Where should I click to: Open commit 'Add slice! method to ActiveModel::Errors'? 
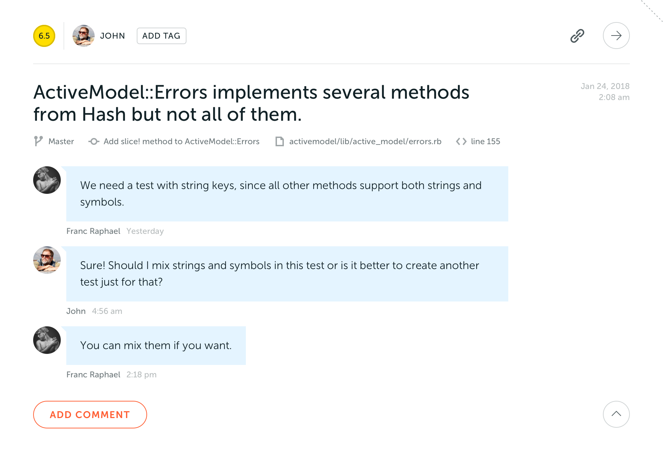coord(181,141)
